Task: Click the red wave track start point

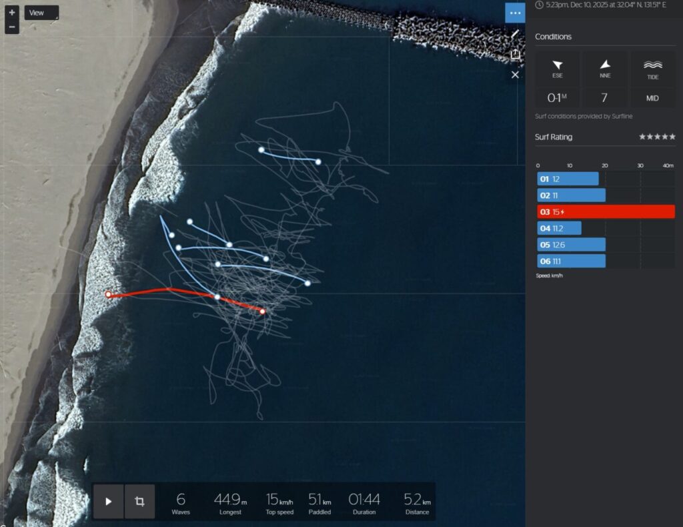Action: click(x=262, y=311)
